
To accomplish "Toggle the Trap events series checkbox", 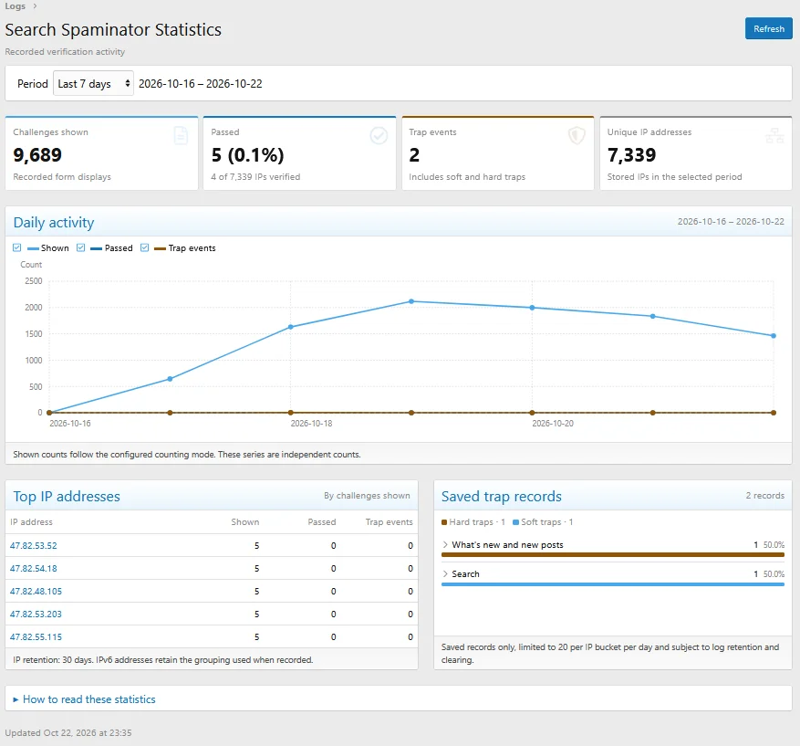I will (144, 247).
